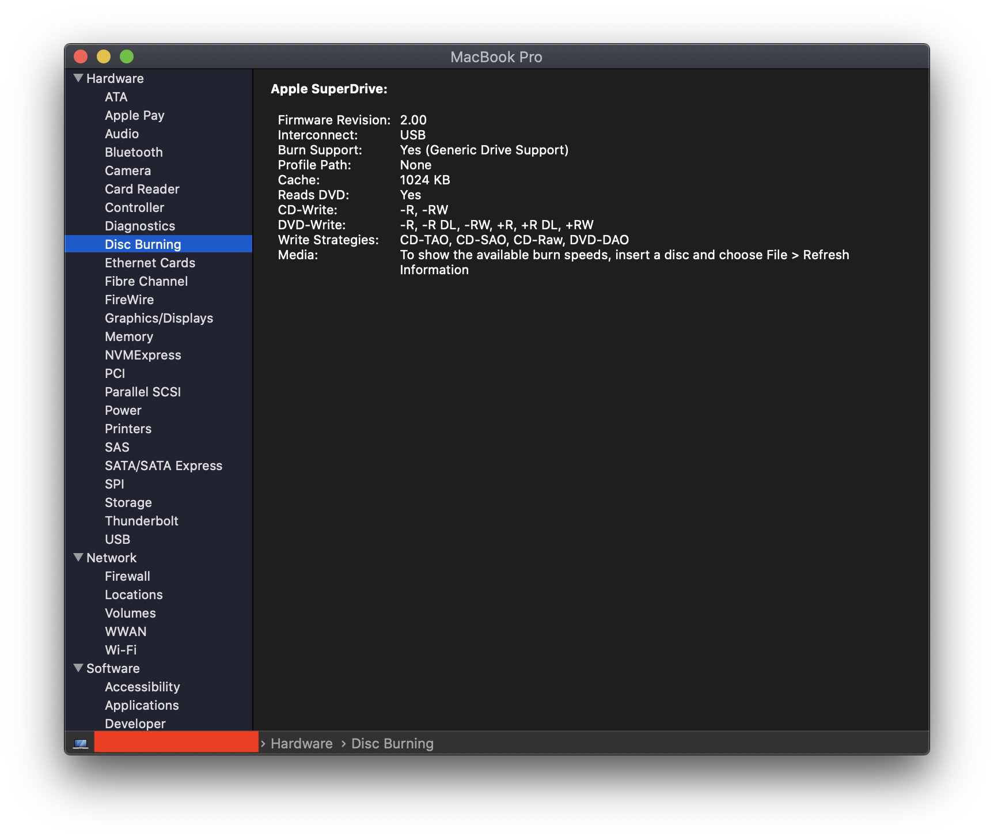The image size is (994, 840).
Task: Click the MacBook Pro window title
Action: [x=496, y=57]
